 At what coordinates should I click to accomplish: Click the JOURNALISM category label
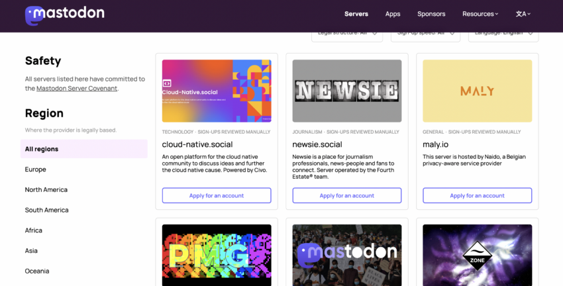coord(307,132)
